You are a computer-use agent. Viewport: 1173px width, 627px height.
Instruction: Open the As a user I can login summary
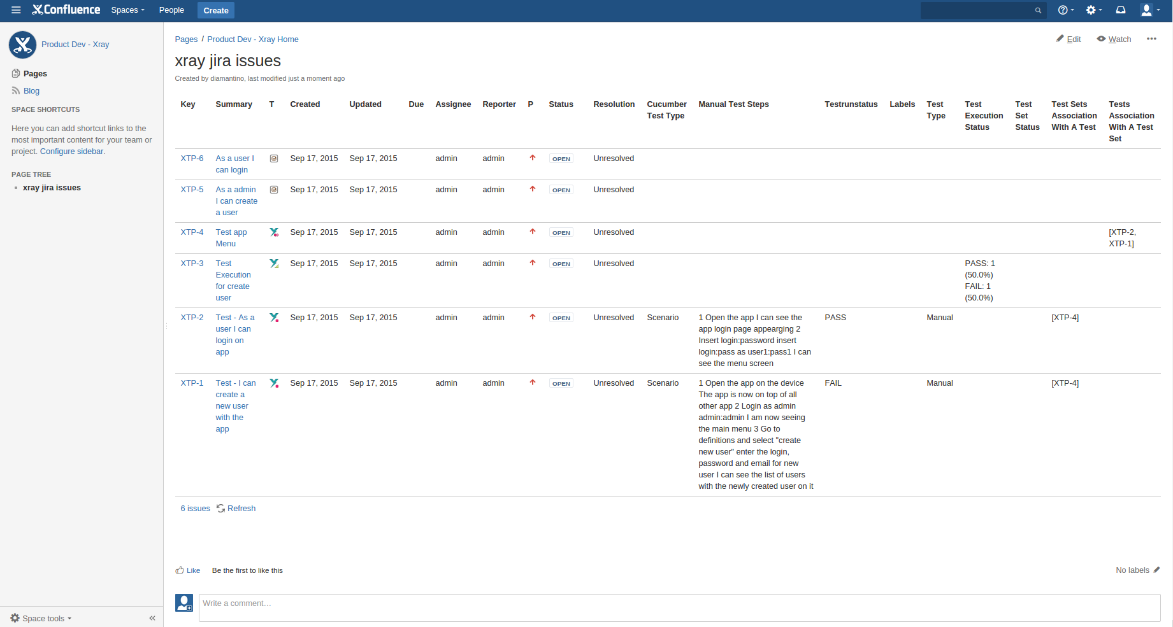tap(234, 164)
